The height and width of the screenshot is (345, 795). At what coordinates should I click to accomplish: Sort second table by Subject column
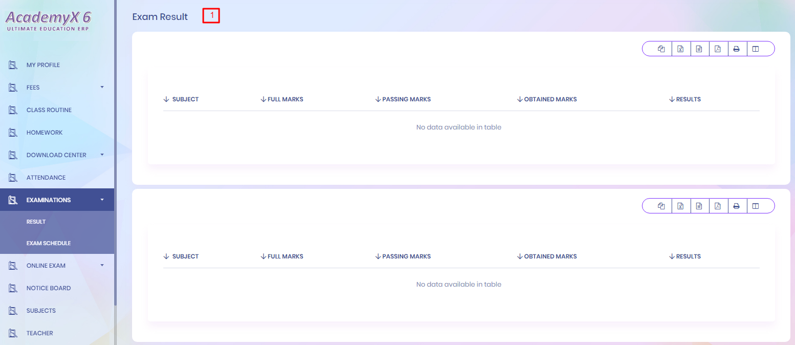(x=185, y=256)
